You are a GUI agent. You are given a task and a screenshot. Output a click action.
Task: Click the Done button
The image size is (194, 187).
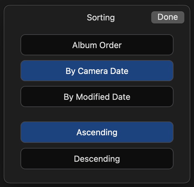pyautogui.click(x=167, y=17)
